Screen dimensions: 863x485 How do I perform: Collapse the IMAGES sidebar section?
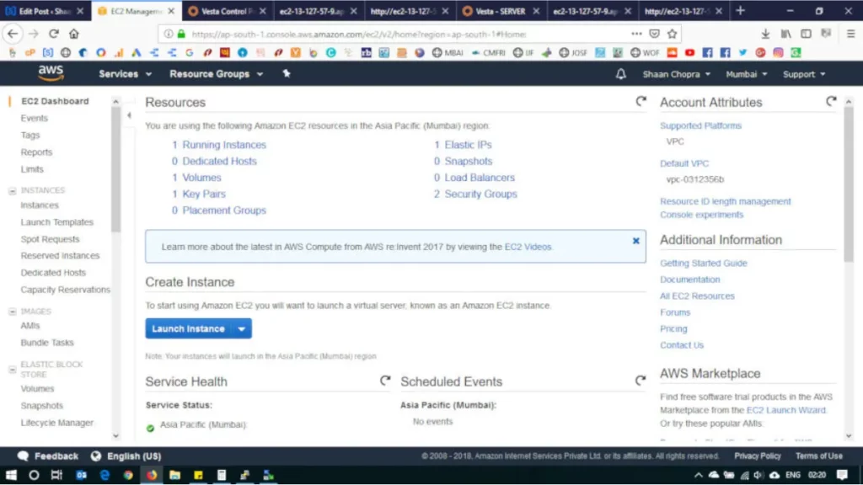click(x=12, y=312)
